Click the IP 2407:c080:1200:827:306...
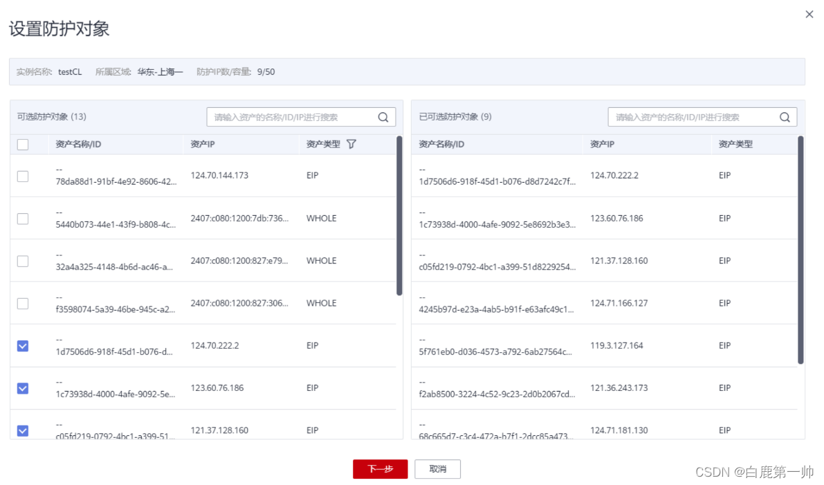 pos(239,303)
